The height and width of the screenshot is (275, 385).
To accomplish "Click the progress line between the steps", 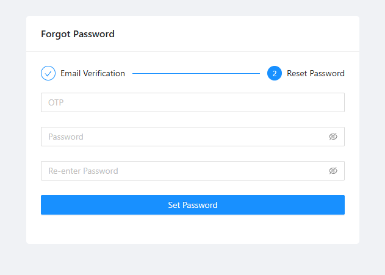I will click(196, 73).
